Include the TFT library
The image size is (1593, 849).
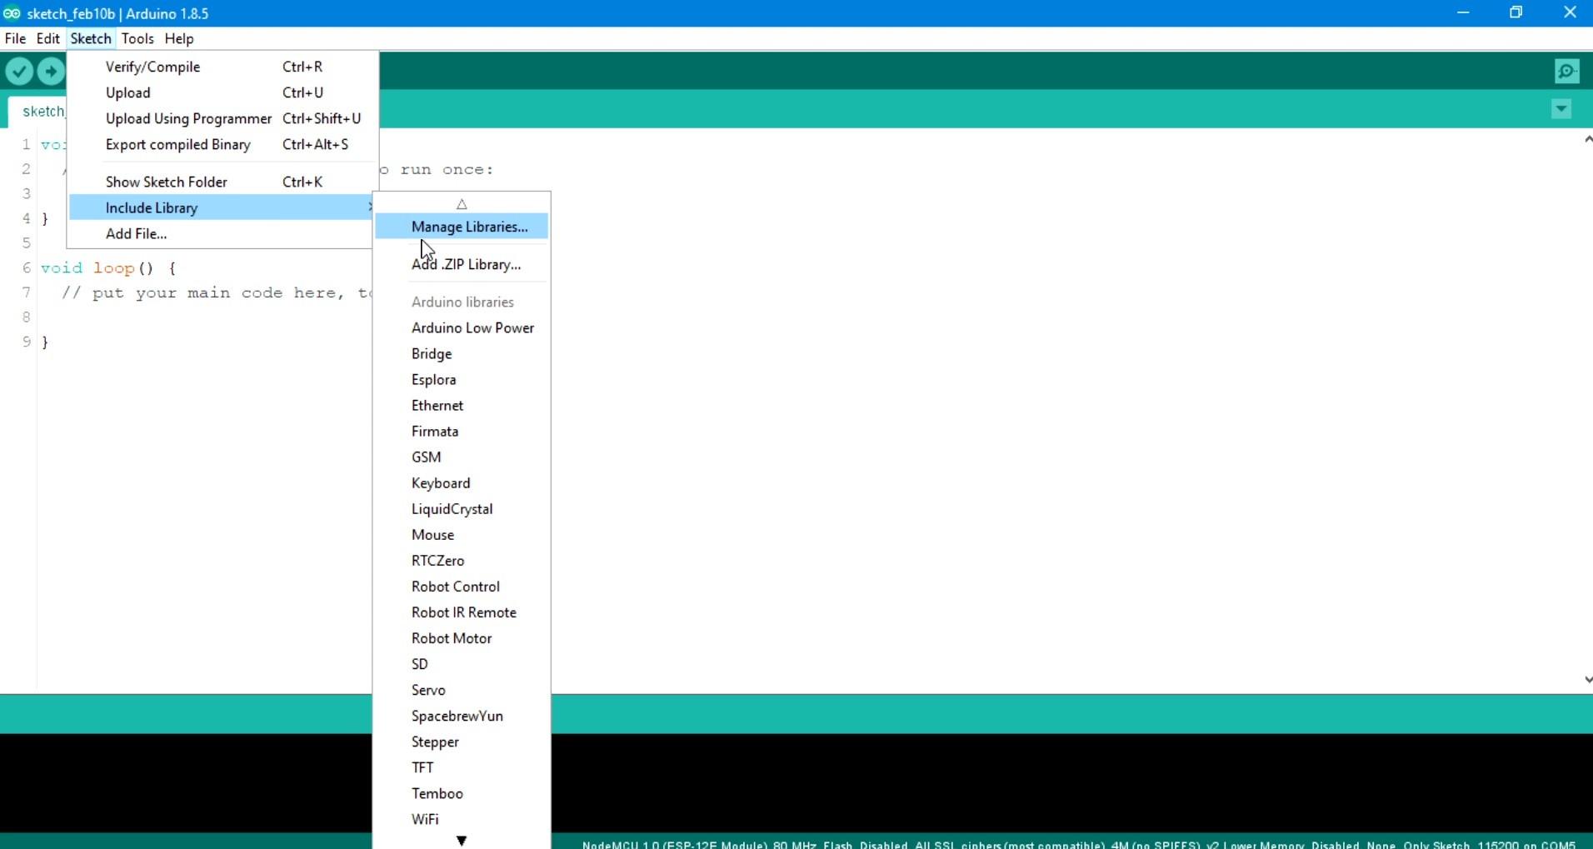(x=462, y=767)
